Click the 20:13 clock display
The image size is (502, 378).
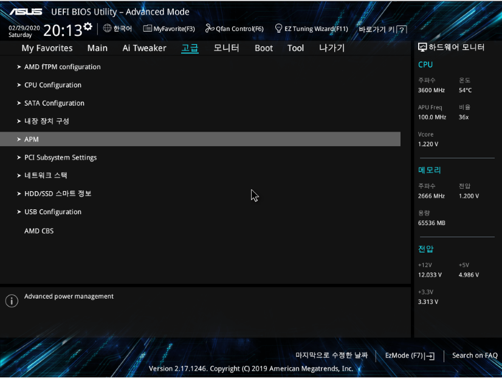pyautogui.click(x=63, y=31)
